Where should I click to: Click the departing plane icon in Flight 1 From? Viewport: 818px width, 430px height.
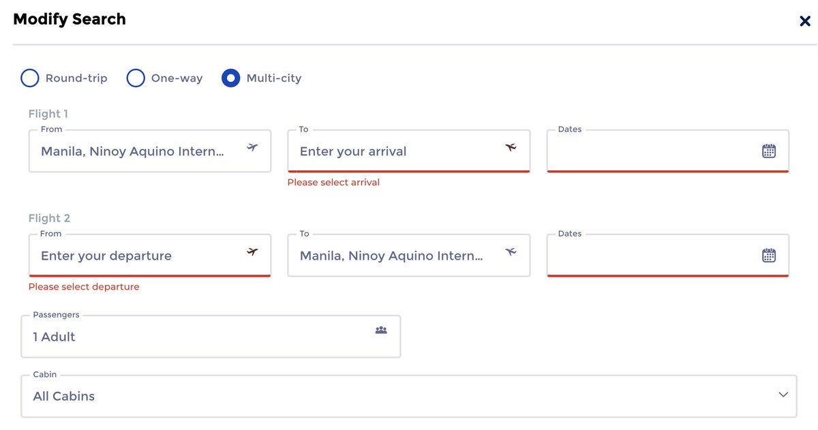click(x=252, y=147)
